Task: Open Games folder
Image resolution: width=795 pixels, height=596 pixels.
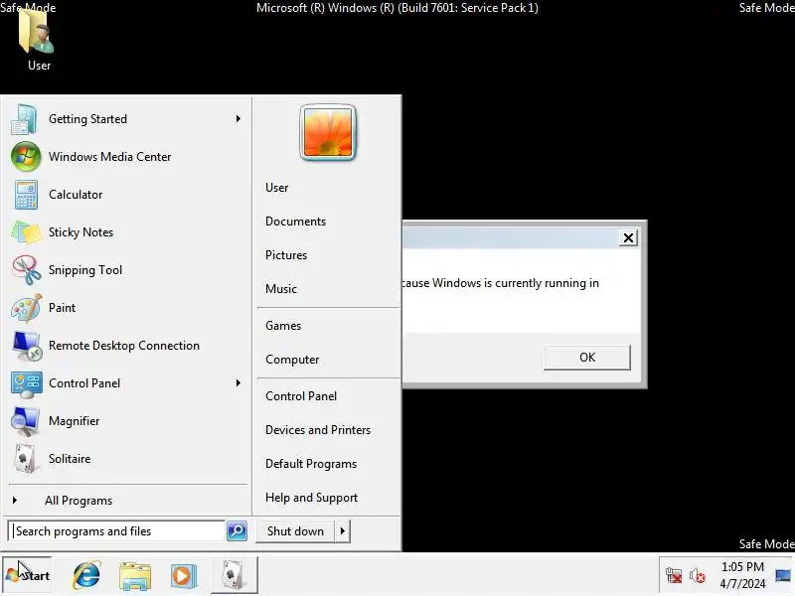Action: pos(283,326)
